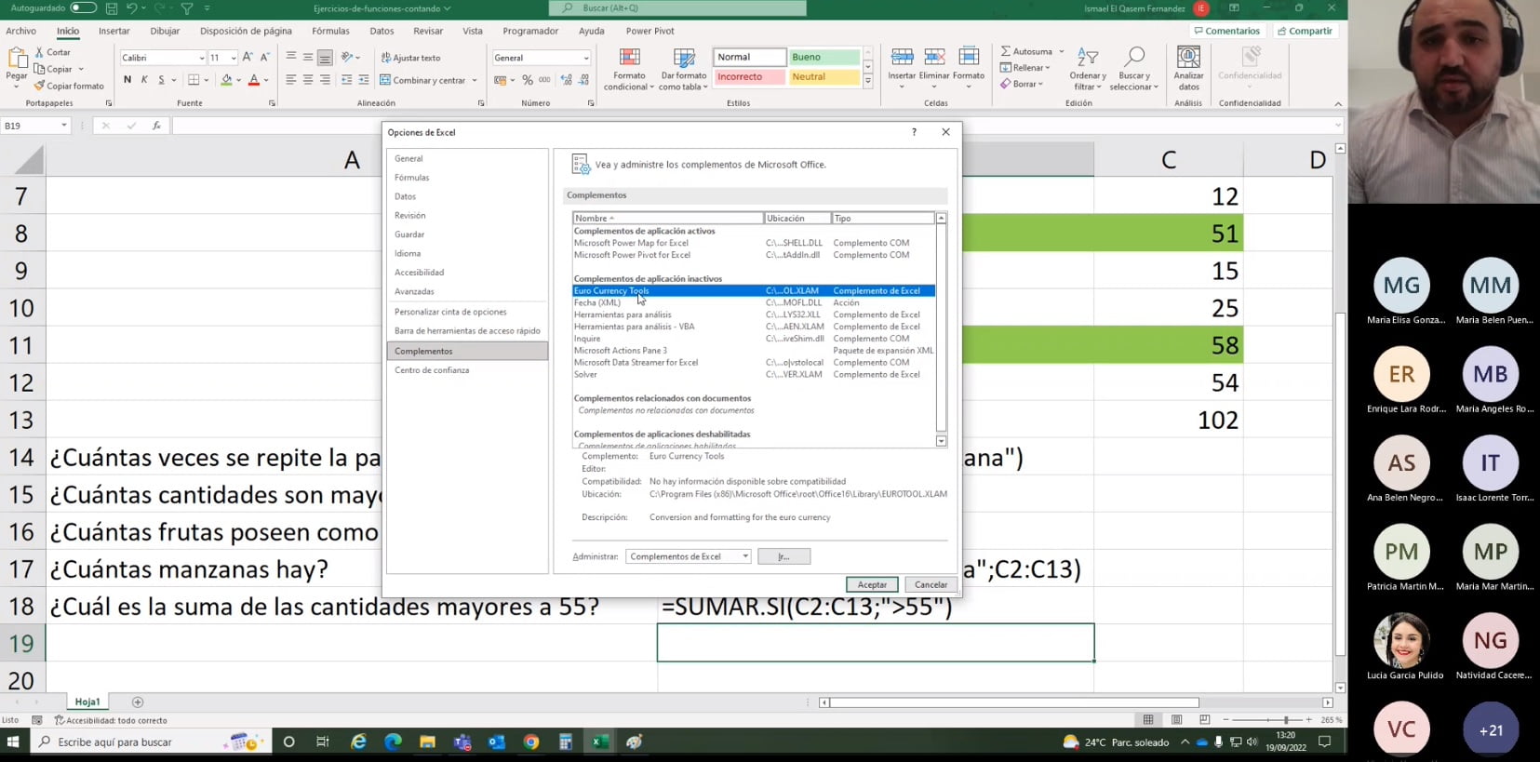Click the Buscar (Alt+Q) search box
1540x762 pixels.
click(x=677, y=8)
